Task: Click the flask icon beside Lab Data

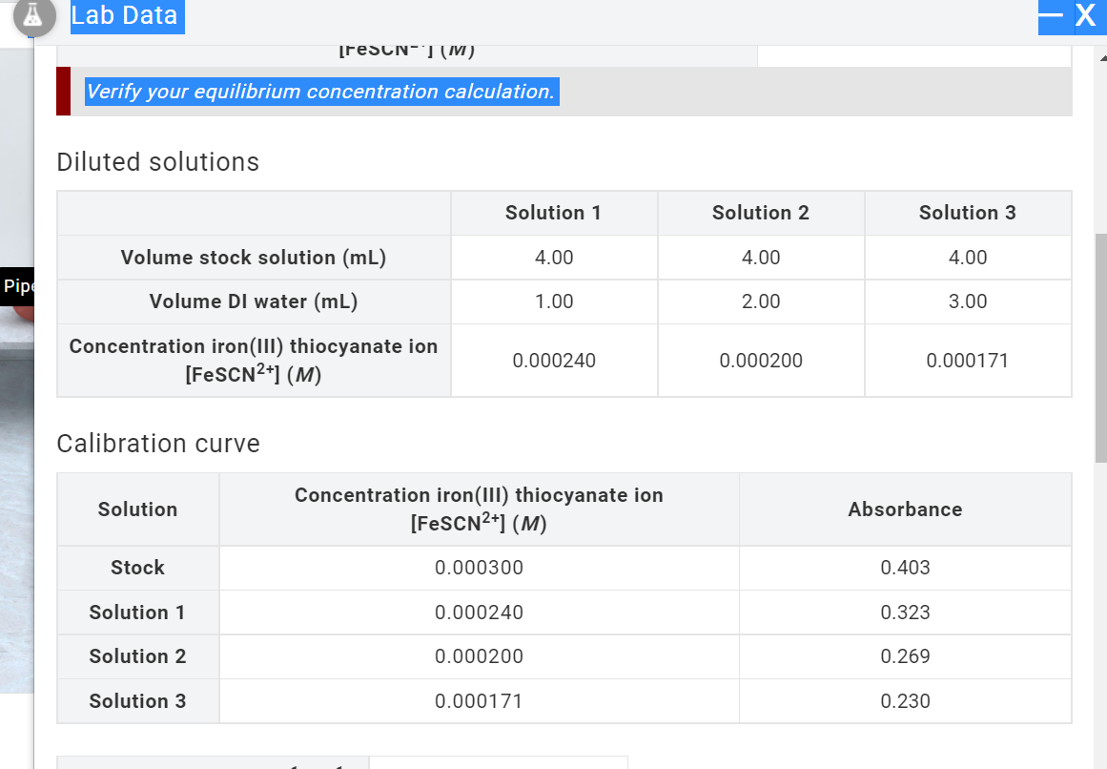Action: click(x=35, y=16)
